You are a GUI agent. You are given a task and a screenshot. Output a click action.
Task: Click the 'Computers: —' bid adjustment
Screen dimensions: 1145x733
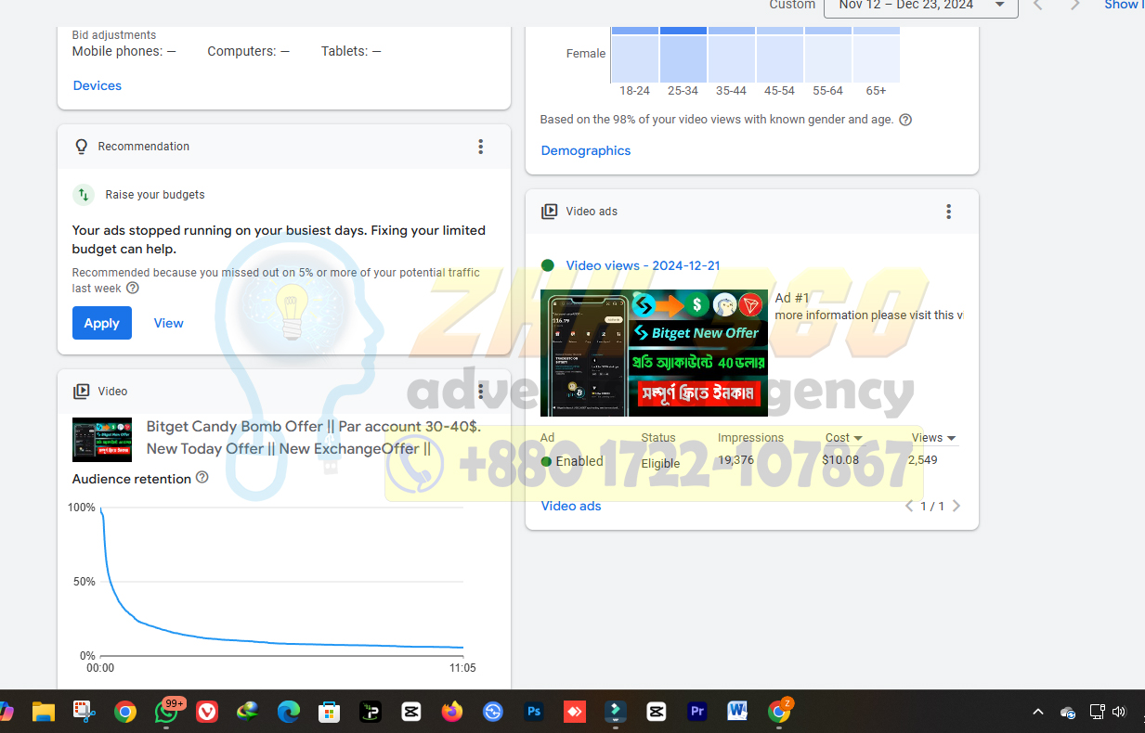pos(249,51)
